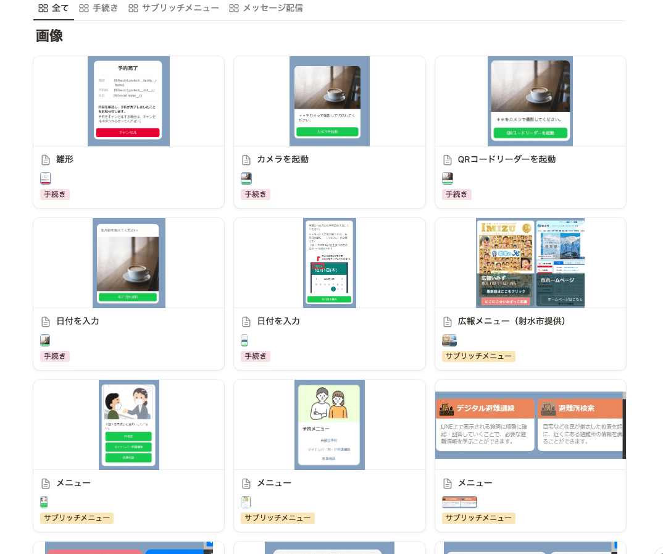Open the メッセージ配信 tab

pos(266,8)
